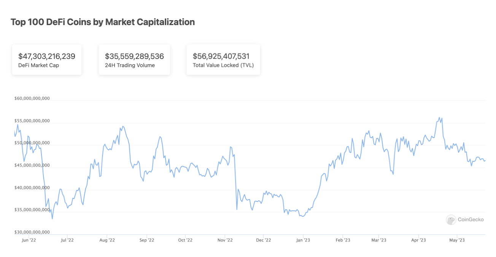
Task: Click the $30,000,000,000 y-axis label
Action: [32, 232]
